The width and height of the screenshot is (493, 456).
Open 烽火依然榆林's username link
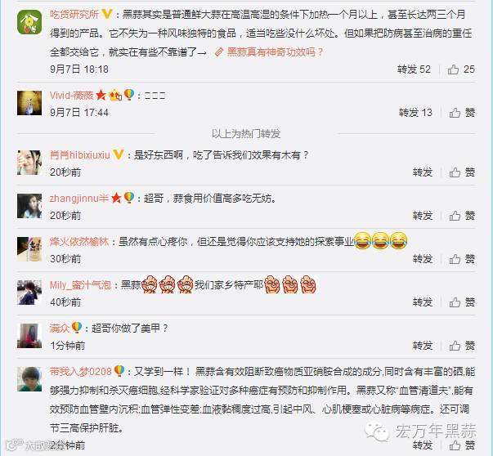79,242
